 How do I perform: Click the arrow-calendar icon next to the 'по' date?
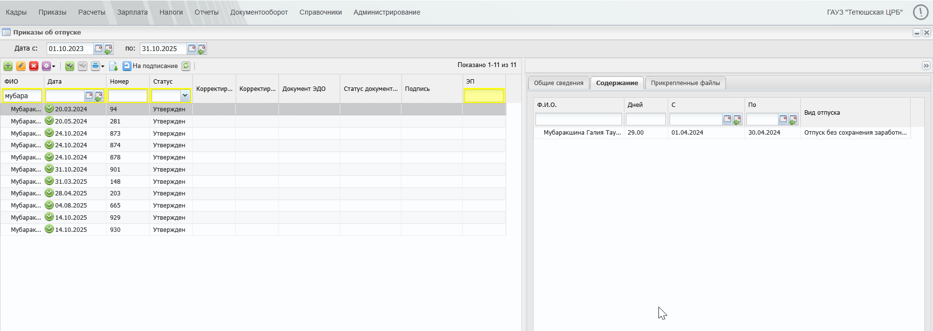click(x=202, y=49)
